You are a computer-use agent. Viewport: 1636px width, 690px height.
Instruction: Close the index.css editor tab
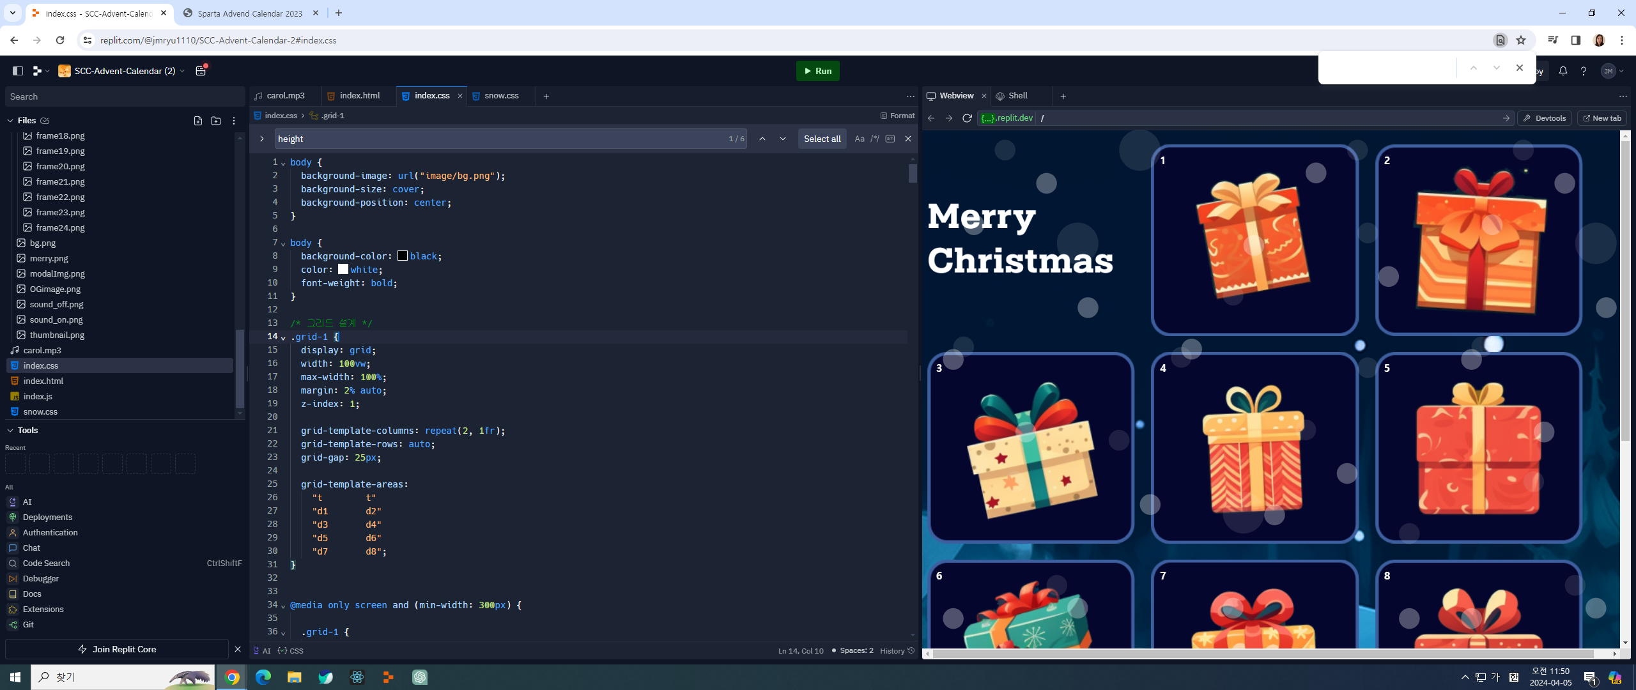pyautogui.click(x=460, y=96)
